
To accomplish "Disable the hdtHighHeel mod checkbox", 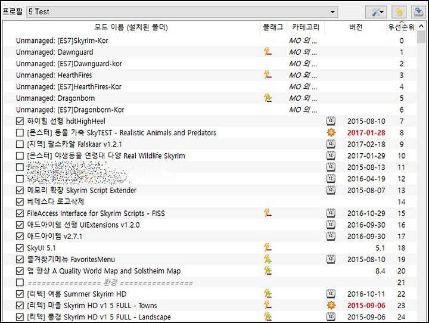I will [x=20, y=121].
